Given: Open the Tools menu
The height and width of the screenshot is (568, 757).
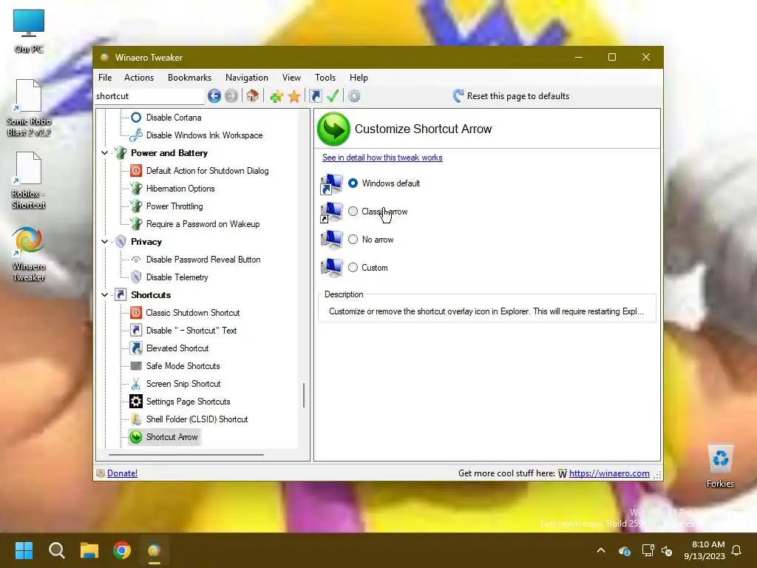Looking at the screenshot, I should [x=325, y=77].
